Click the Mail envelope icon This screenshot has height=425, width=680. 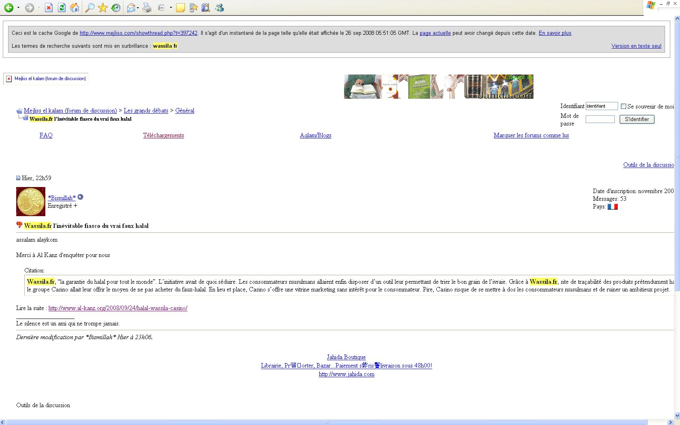(131, 8)
